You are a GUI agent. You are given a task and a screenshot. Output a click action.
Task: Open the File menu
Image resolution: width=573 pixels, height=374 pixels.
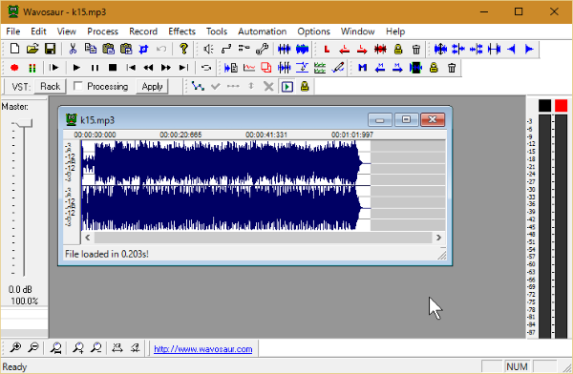(13, 31)
